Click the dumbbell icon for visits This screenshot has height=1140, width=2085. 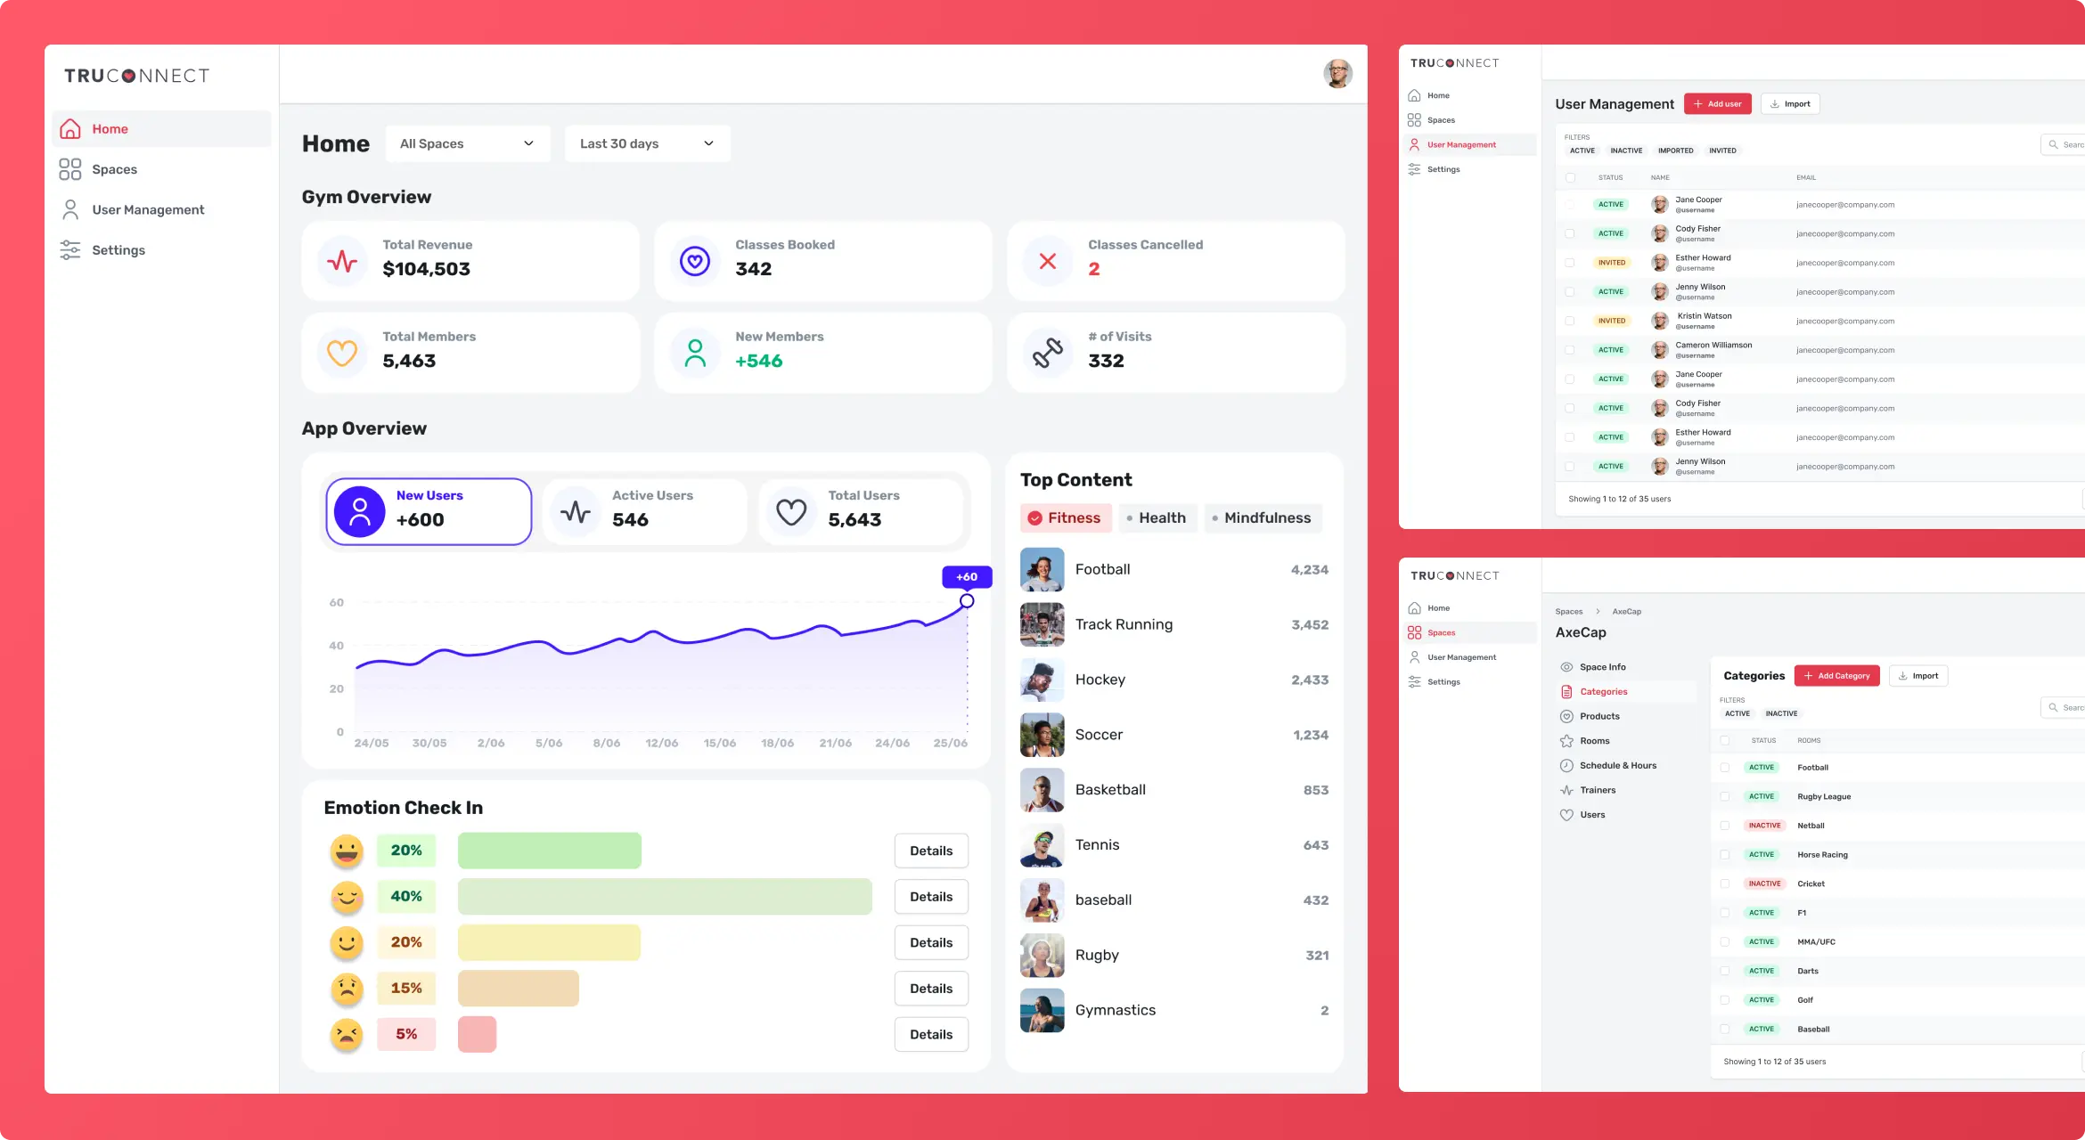pyautogui.click(x=1048, y=353)
